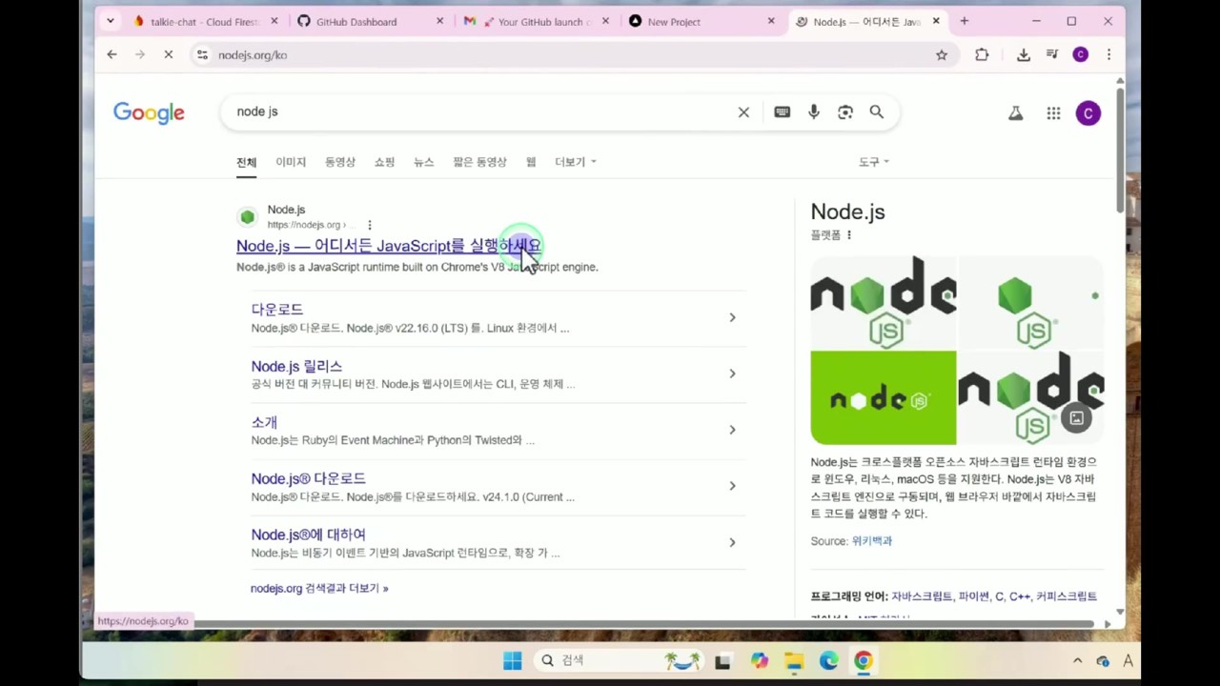The image size is (1220, 686).
Task: Select the 이미지 results tab
Action: click(291, 162)
